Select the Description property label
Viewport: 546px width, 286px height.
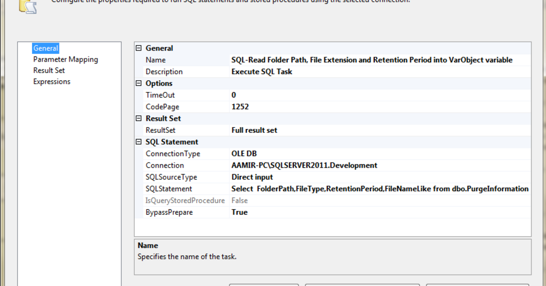click(x=164, y=72)
